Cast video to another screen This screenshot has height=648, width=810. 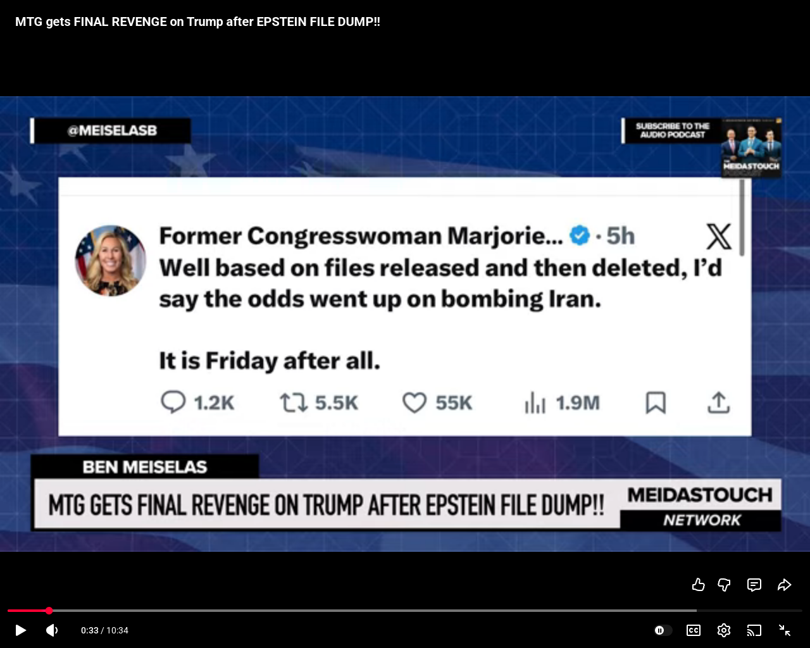click(x=754, y=630)
